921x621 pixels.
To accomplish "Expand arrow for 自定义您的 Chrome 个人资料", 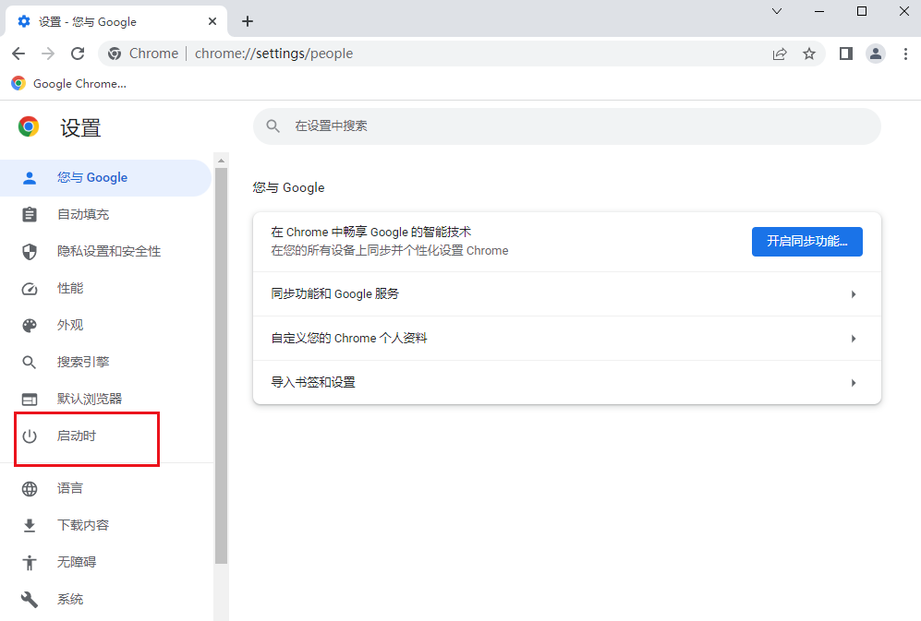I will pos(854,339).
